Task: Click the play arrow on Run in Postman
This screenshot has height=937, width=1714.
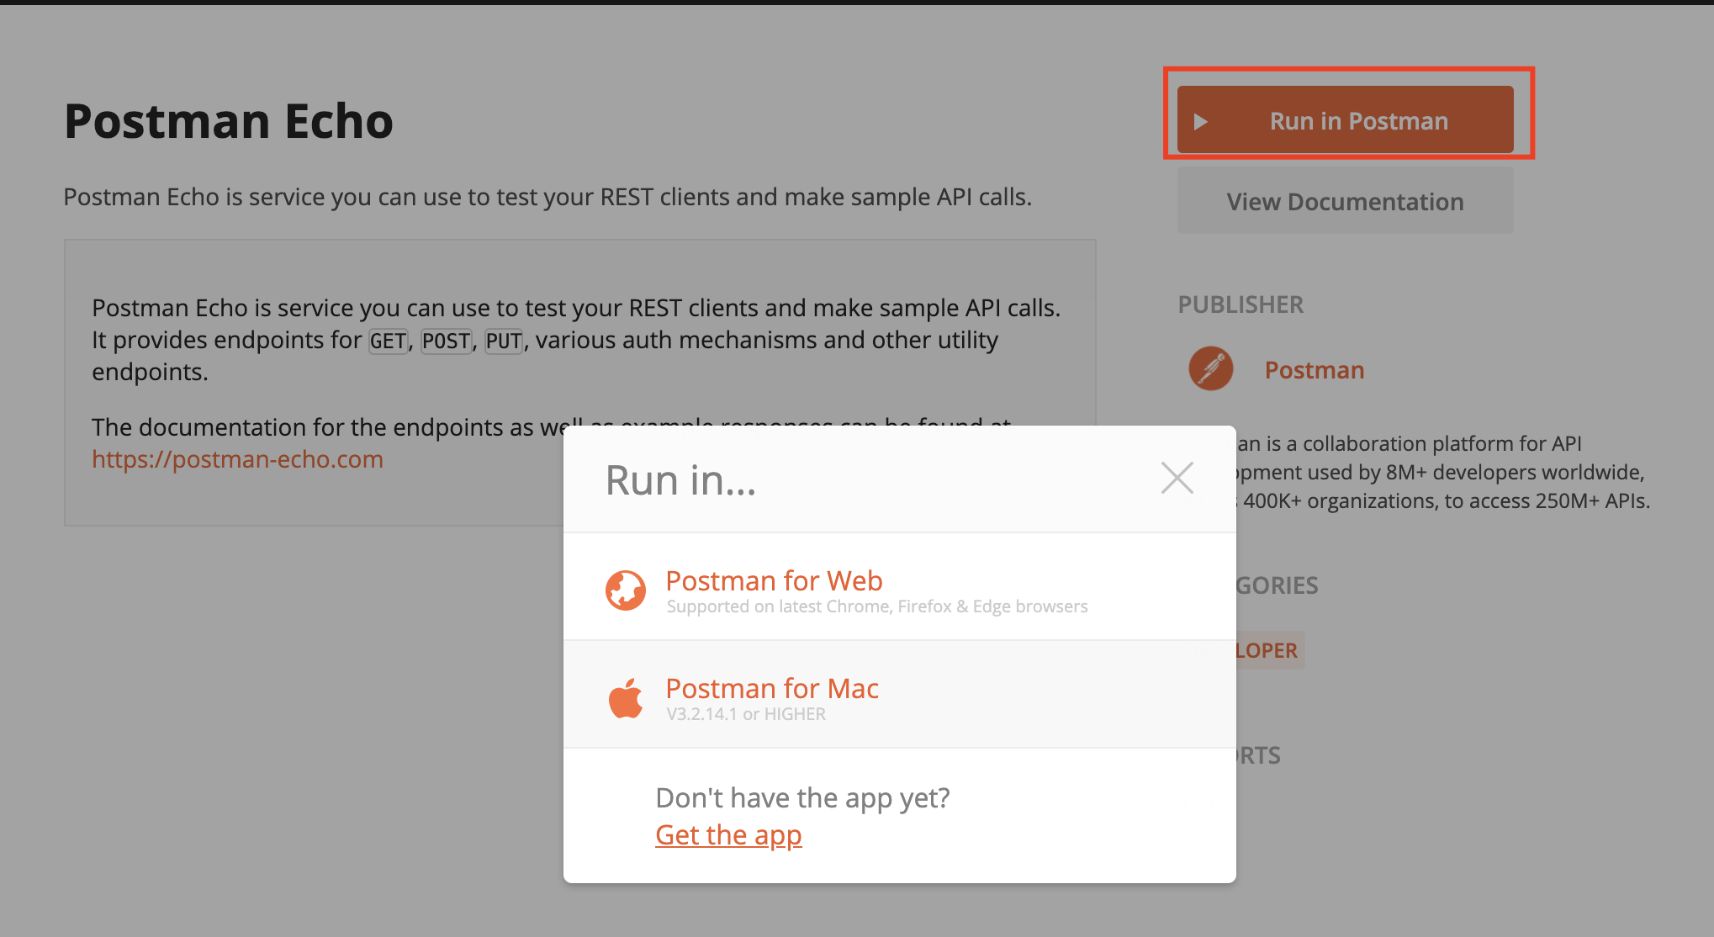Action: coord(1201,122)
